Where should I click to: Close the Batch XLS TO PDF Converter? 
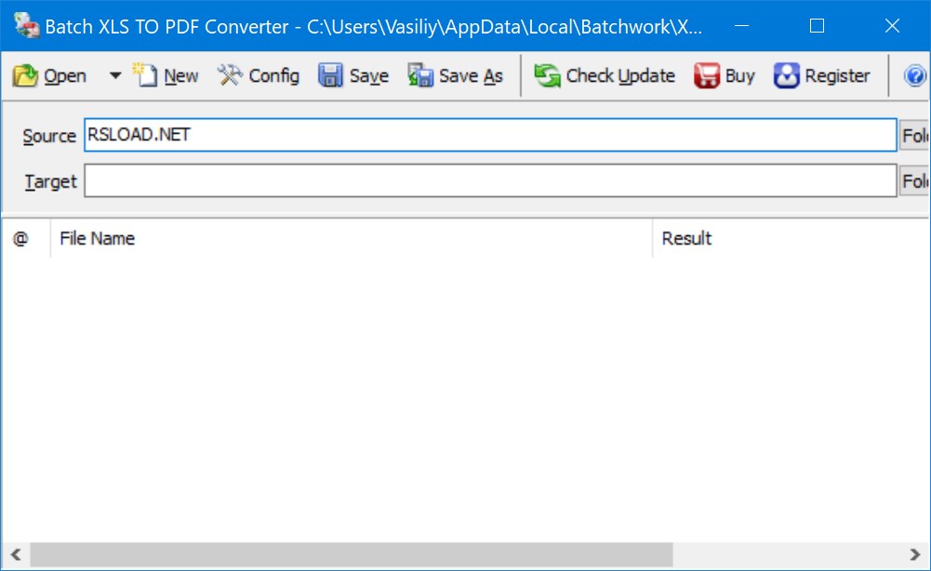tap(892, 25)
